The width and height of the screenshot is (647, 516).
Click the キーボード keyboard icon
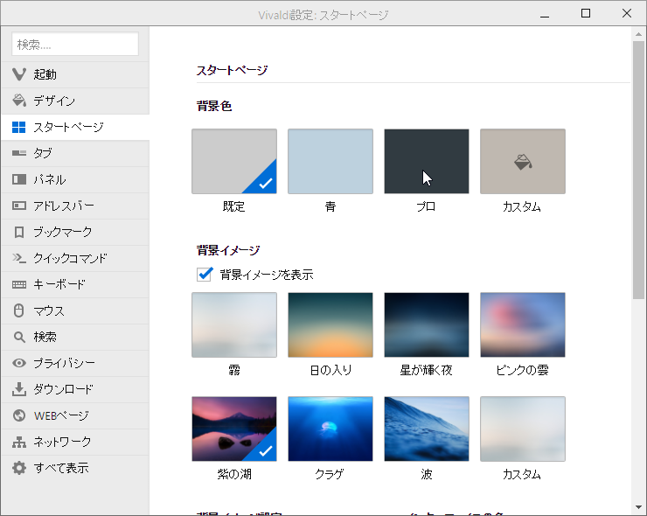19,284
